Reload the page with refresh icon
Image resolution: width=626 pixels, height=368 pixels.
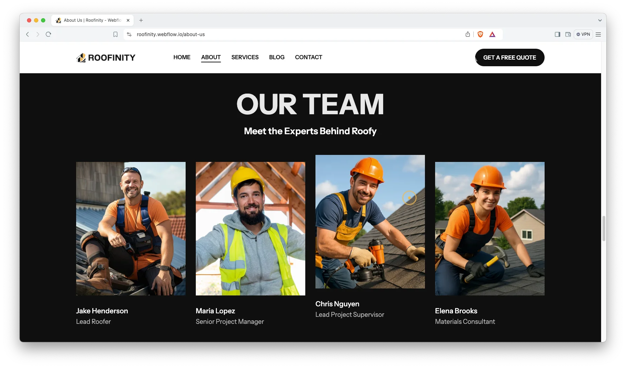(48, 34)
